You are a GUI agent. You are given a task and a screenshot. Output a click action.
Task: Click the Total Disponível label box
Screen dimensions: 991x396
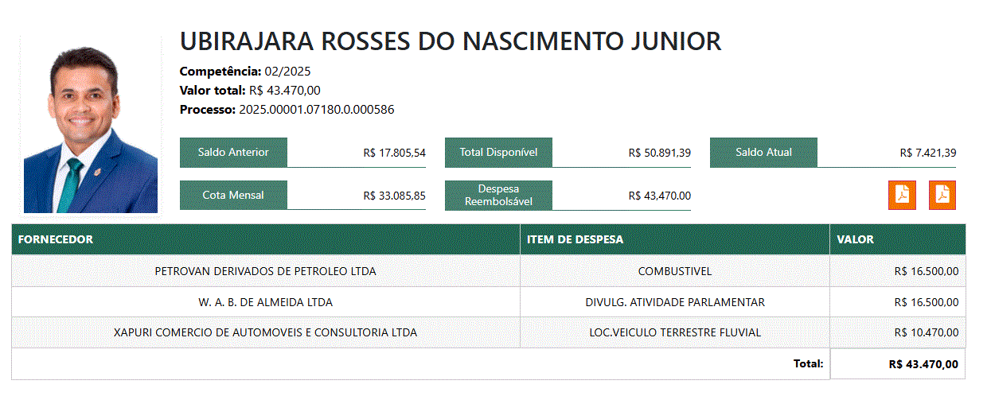(x=498, y=152)
